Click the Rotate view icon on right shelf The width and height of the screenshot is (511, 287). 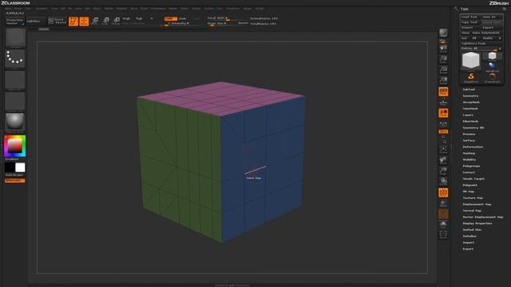click(443, 181)
